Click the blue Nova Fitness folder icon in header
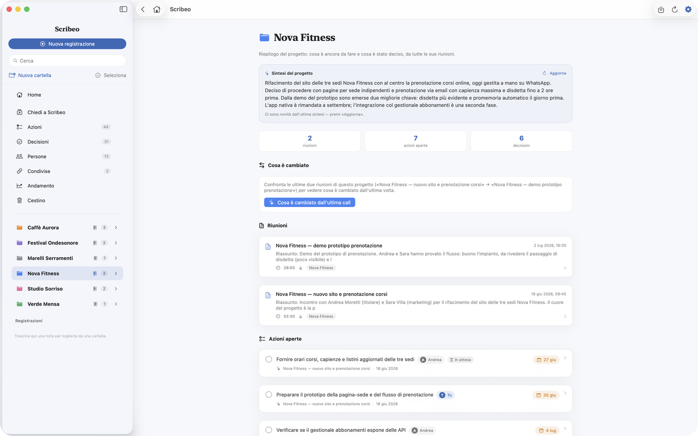This screenshot has height=436, width=698. coord(264,38)
